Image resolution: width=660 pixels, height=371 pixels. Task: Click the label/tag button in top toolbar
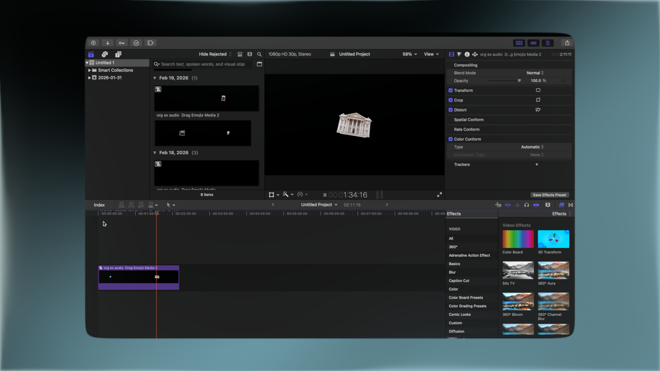coord(151,43)
